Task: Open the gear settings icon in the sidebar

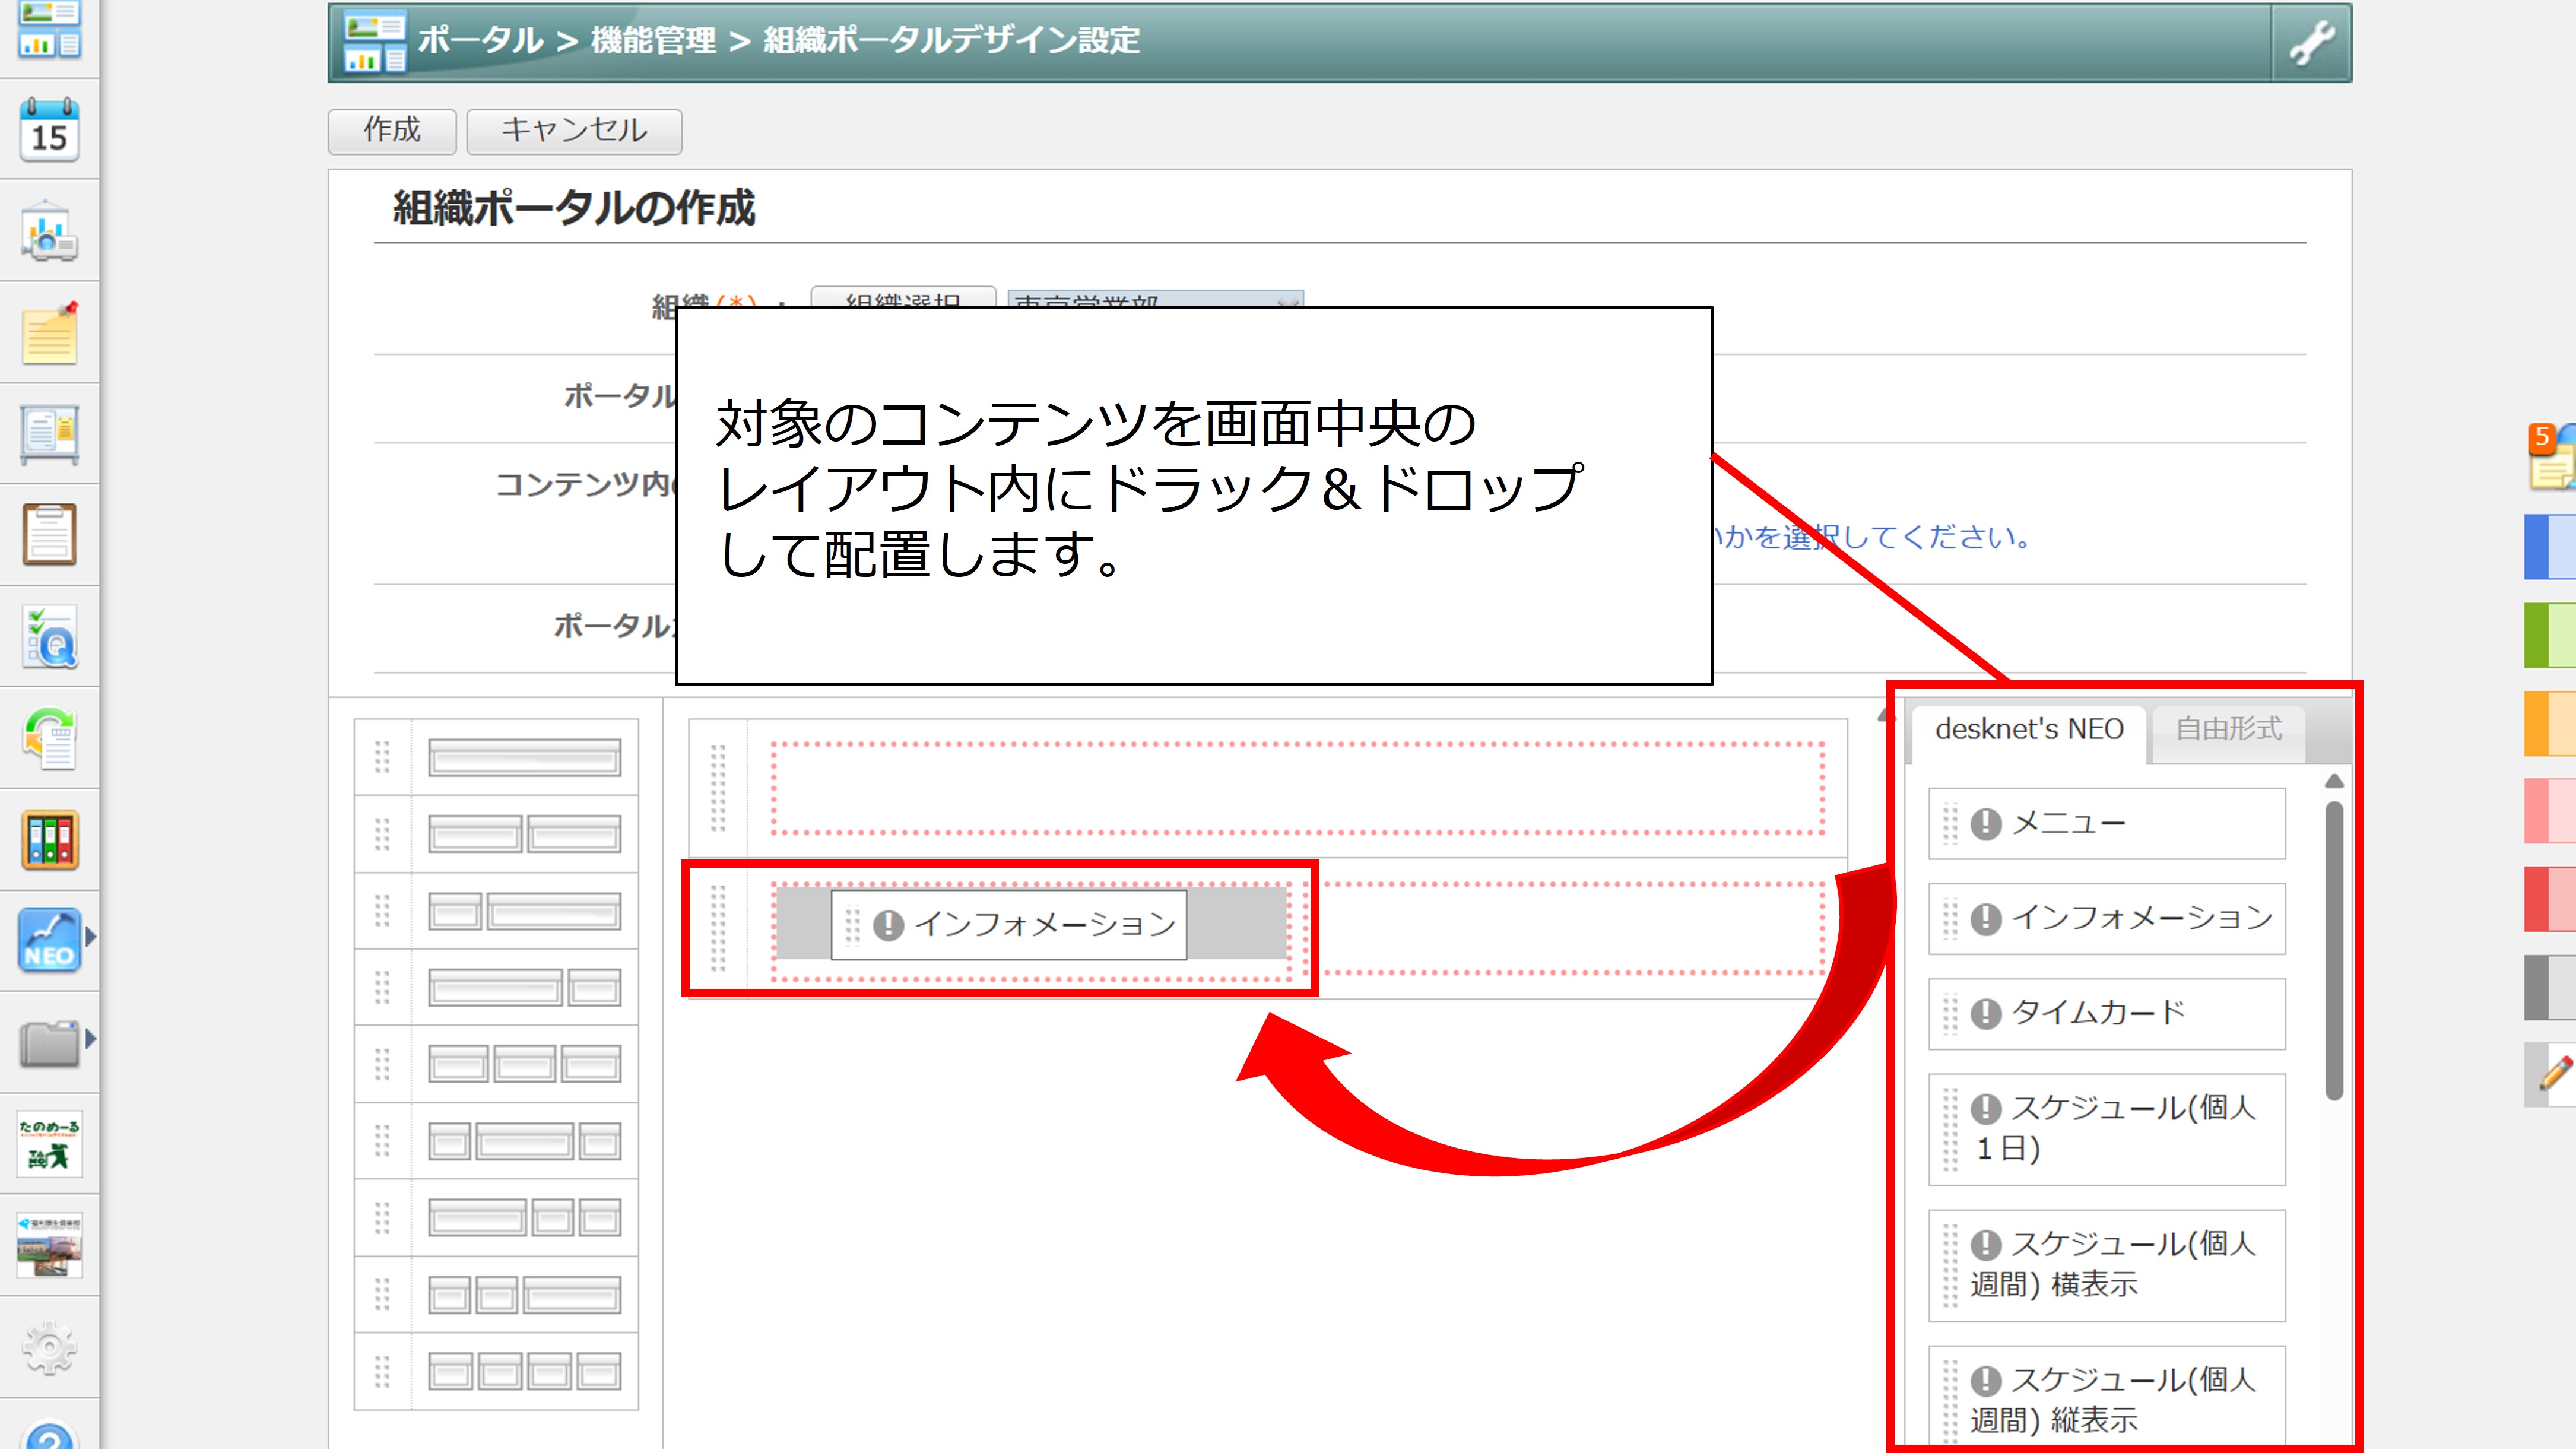Action: (x=49, y=1347)
